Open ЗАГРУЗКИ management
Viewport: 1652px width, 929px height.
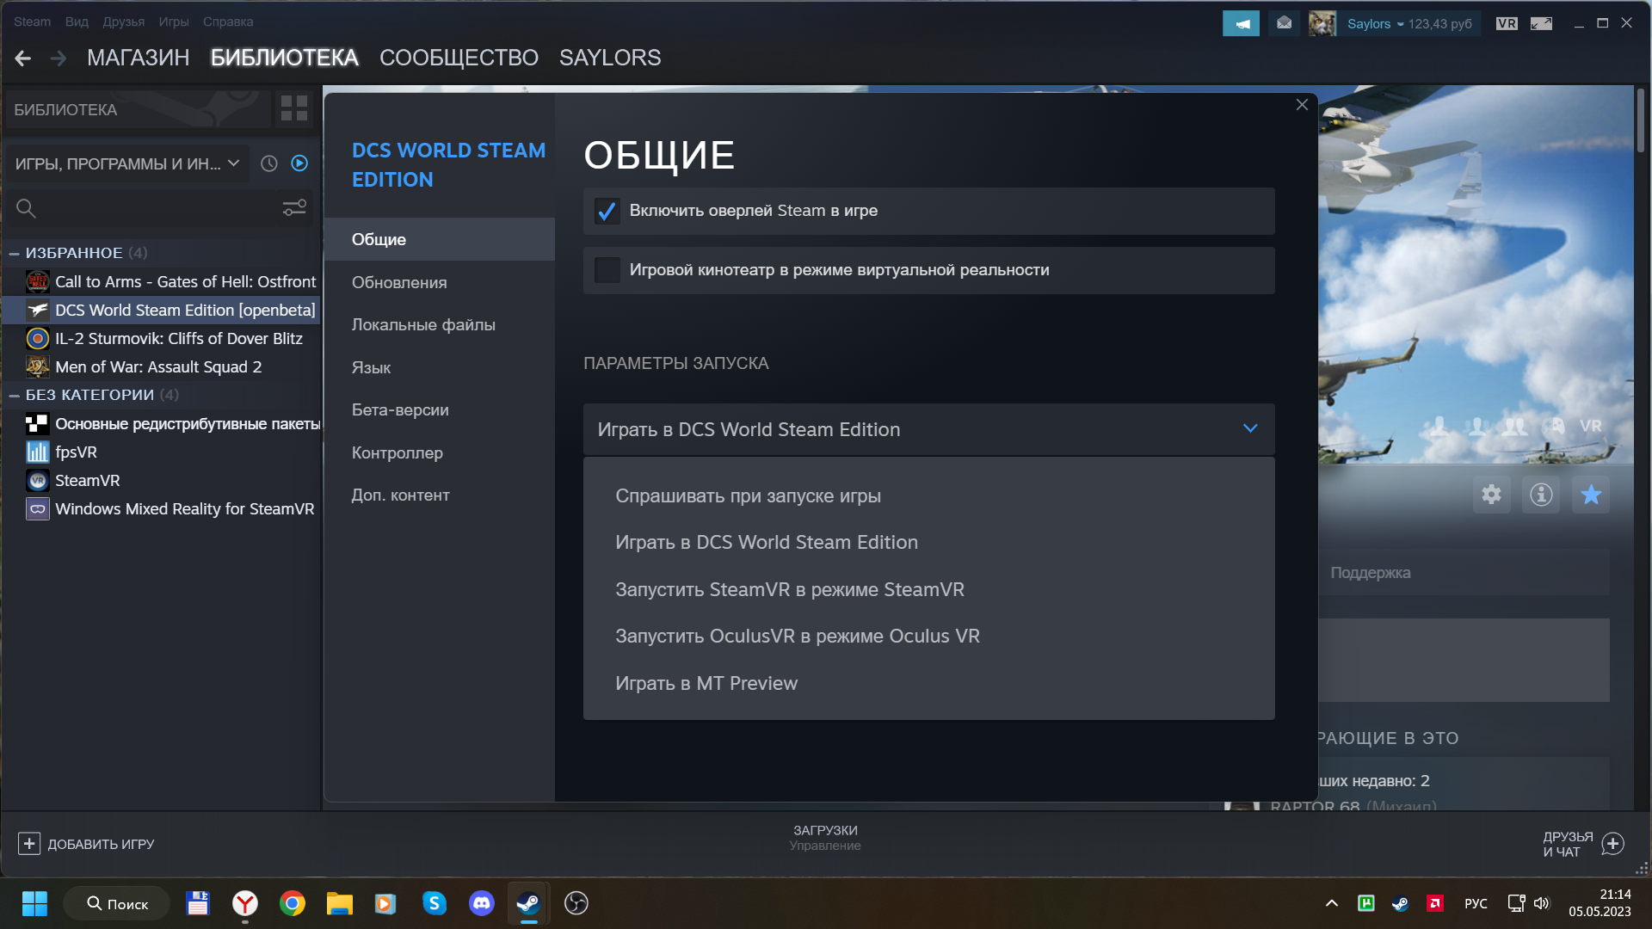[825, 837]
